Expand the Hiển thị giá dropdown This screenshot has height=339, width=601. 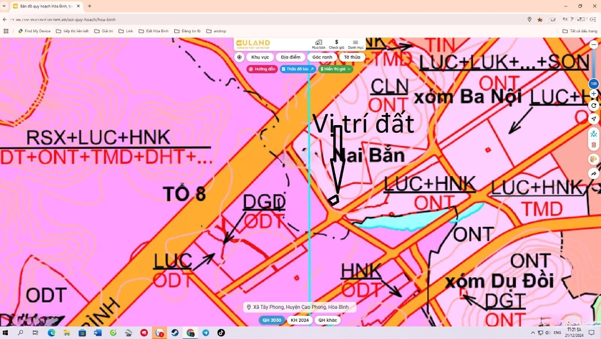tap(336, 69)
